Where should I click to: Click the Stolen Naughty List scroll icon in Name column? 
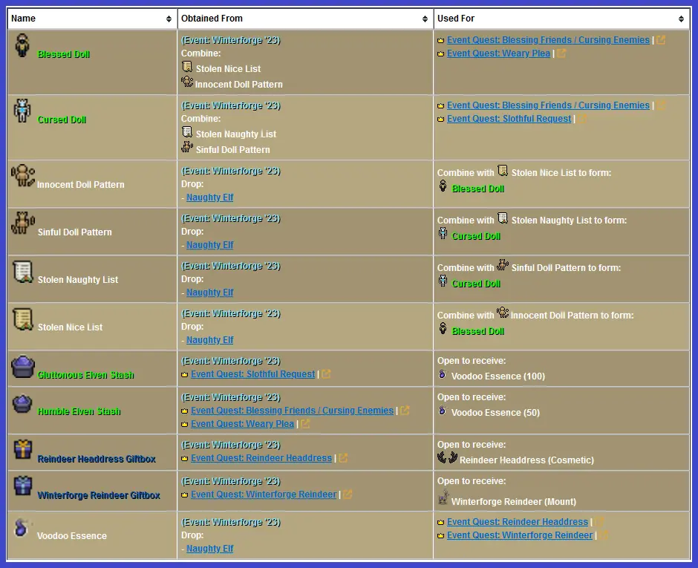pos(22,272)
